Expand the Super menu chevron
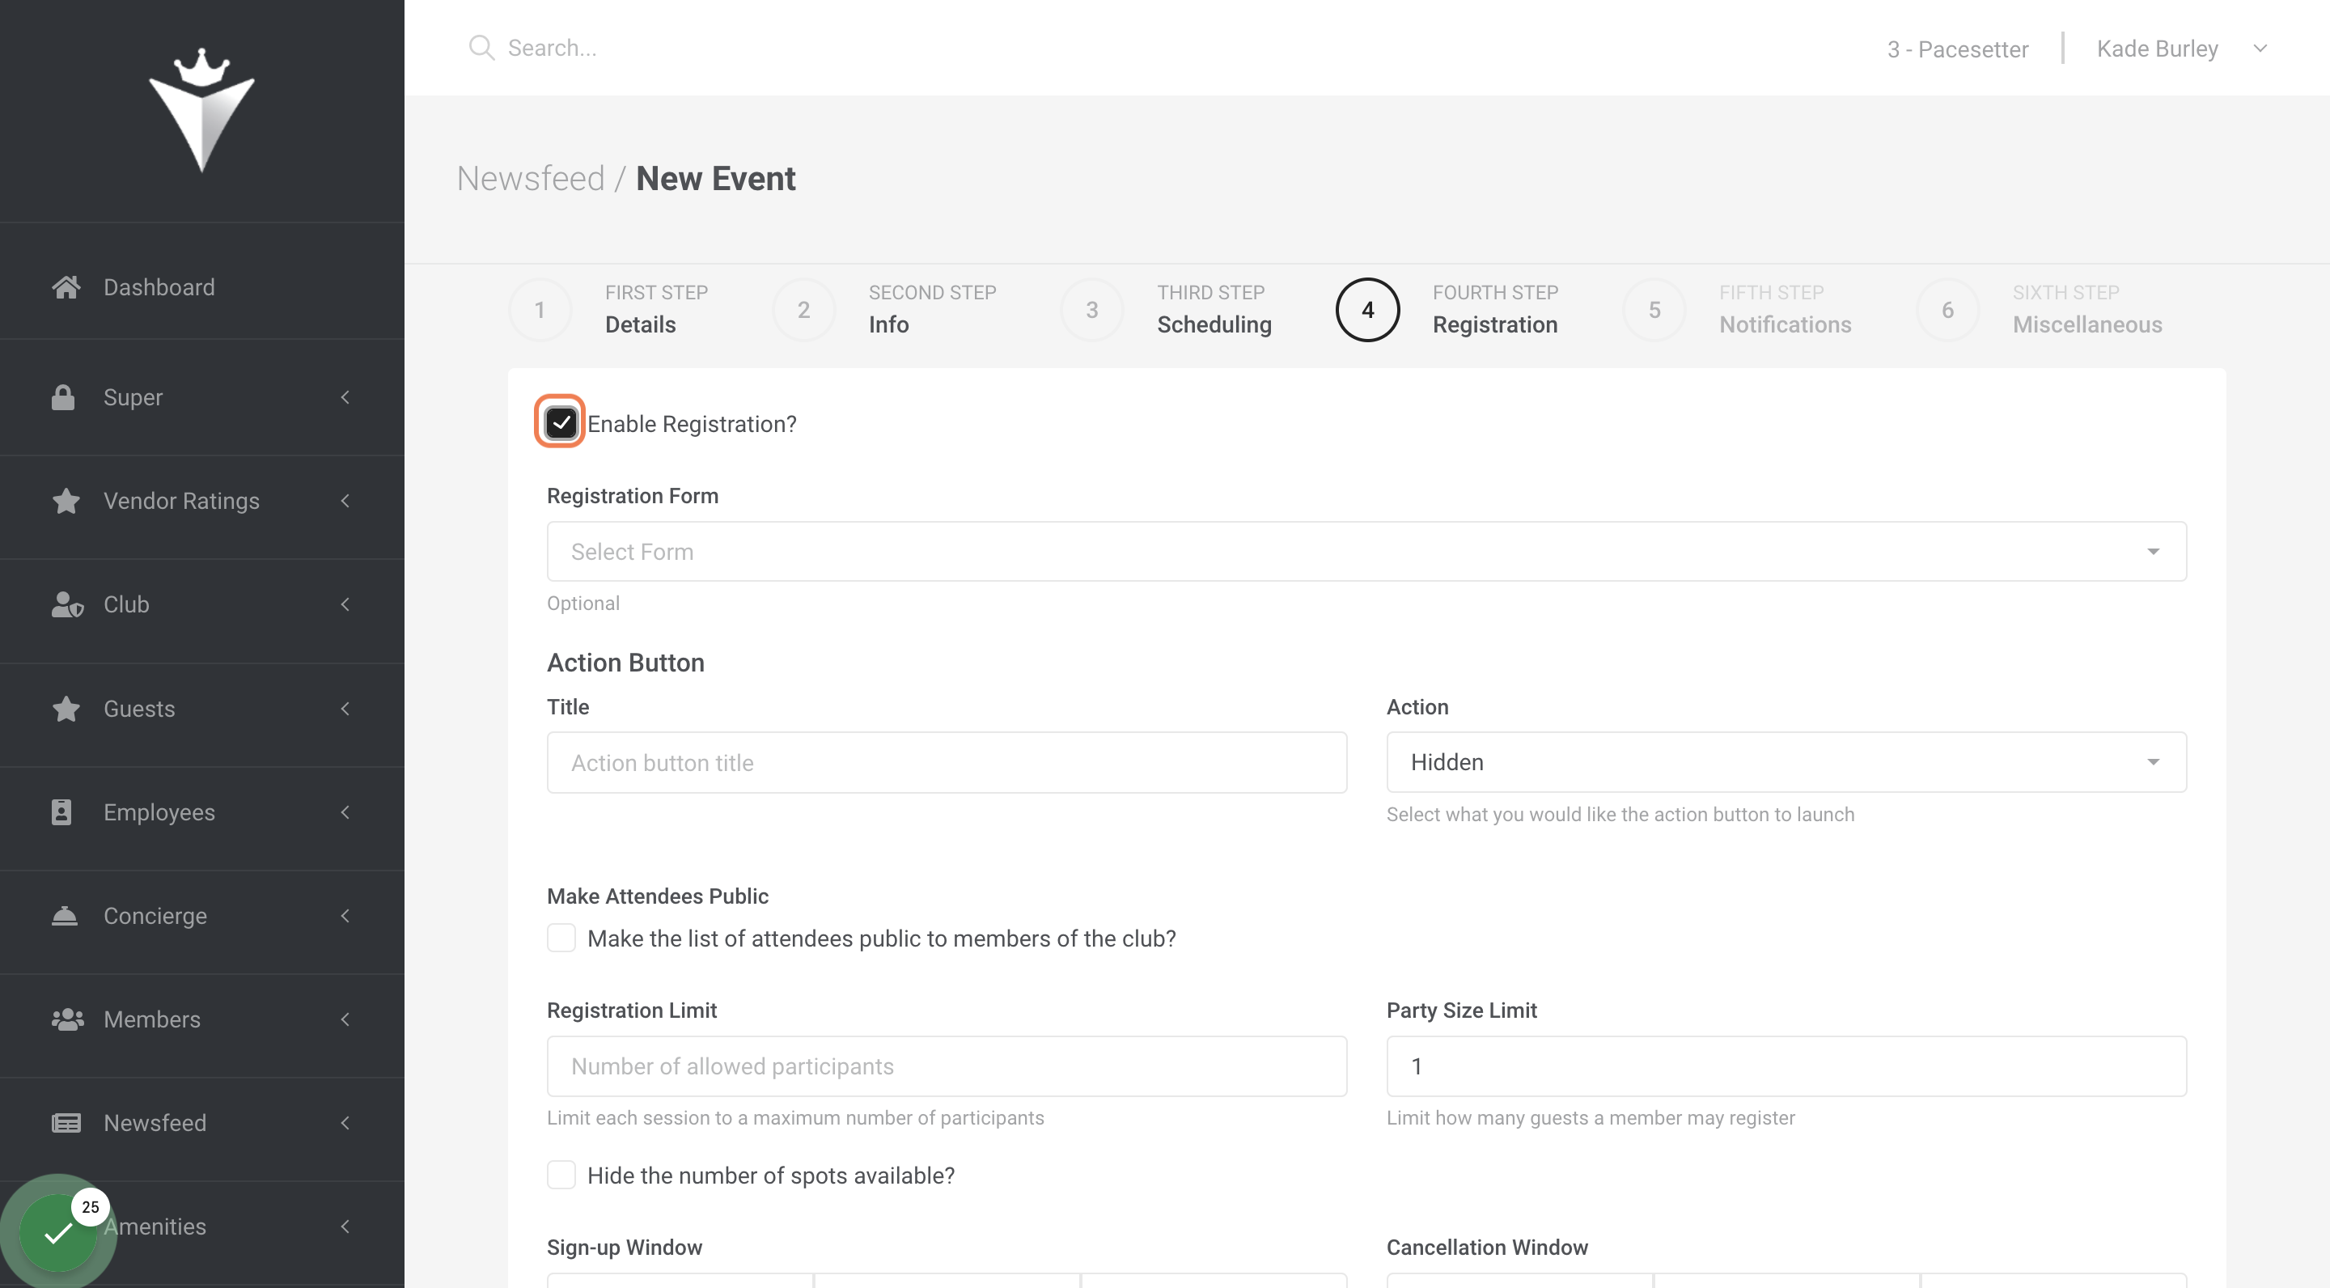The image size is (2330, 1288). click(345, 397)
